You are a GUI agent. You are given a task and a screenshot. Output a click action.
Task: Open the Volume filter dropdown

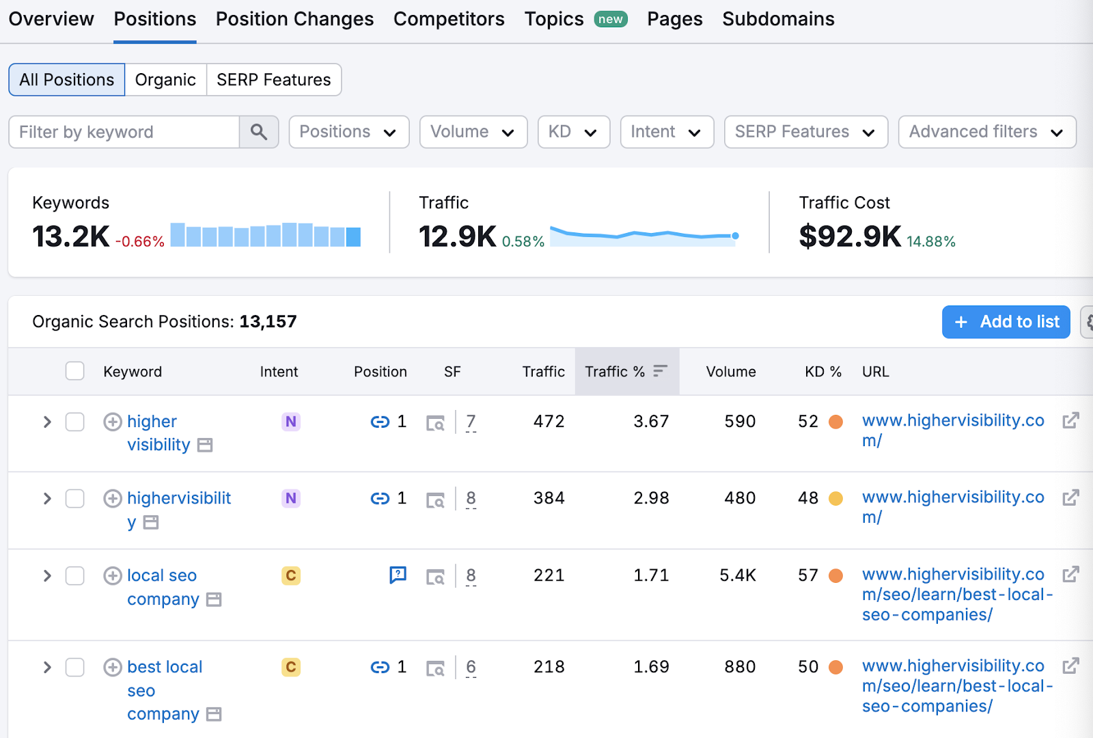pos(473,132)
